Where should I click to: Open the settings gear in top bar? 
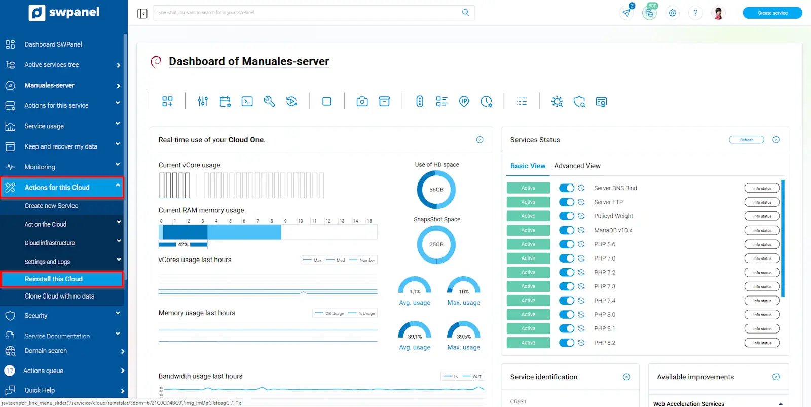click(x=673, y=13)
